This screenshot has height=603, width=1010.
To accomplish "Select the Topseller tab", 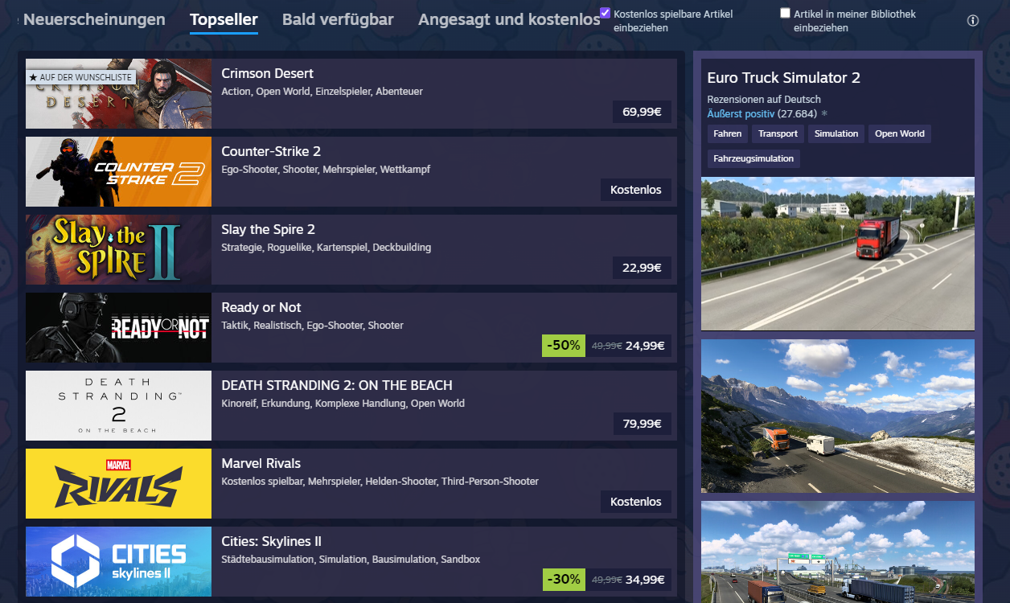I will pyautogui.click(x=224, y=19).
